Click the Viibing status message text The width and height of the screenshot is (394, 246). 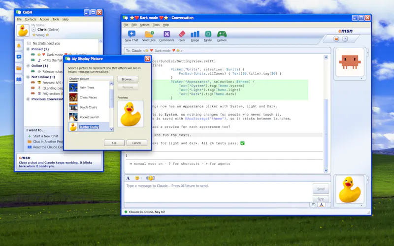tap(40, 35)
